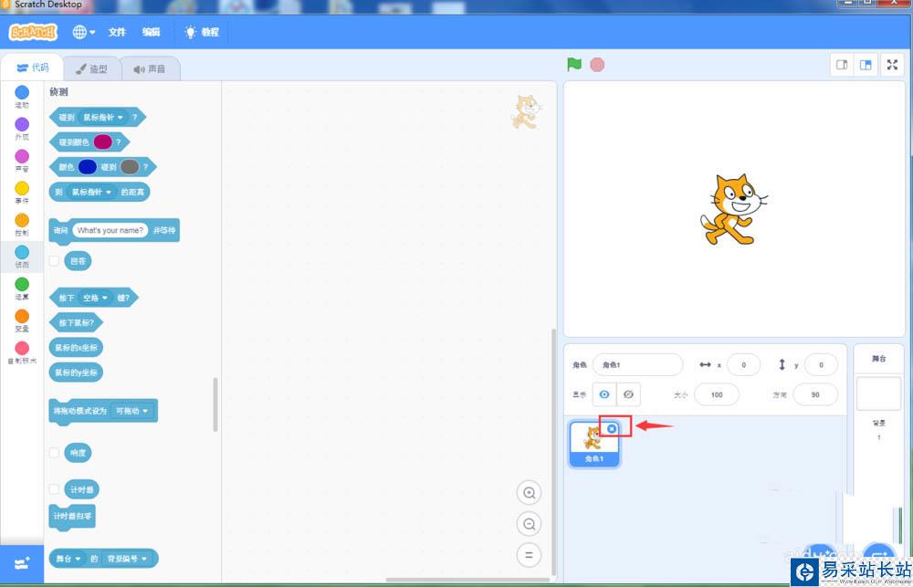Open the 空格 key dropdown in the 按下 block
The width and height of the screenshot is (913, 587).
(96, 298)
